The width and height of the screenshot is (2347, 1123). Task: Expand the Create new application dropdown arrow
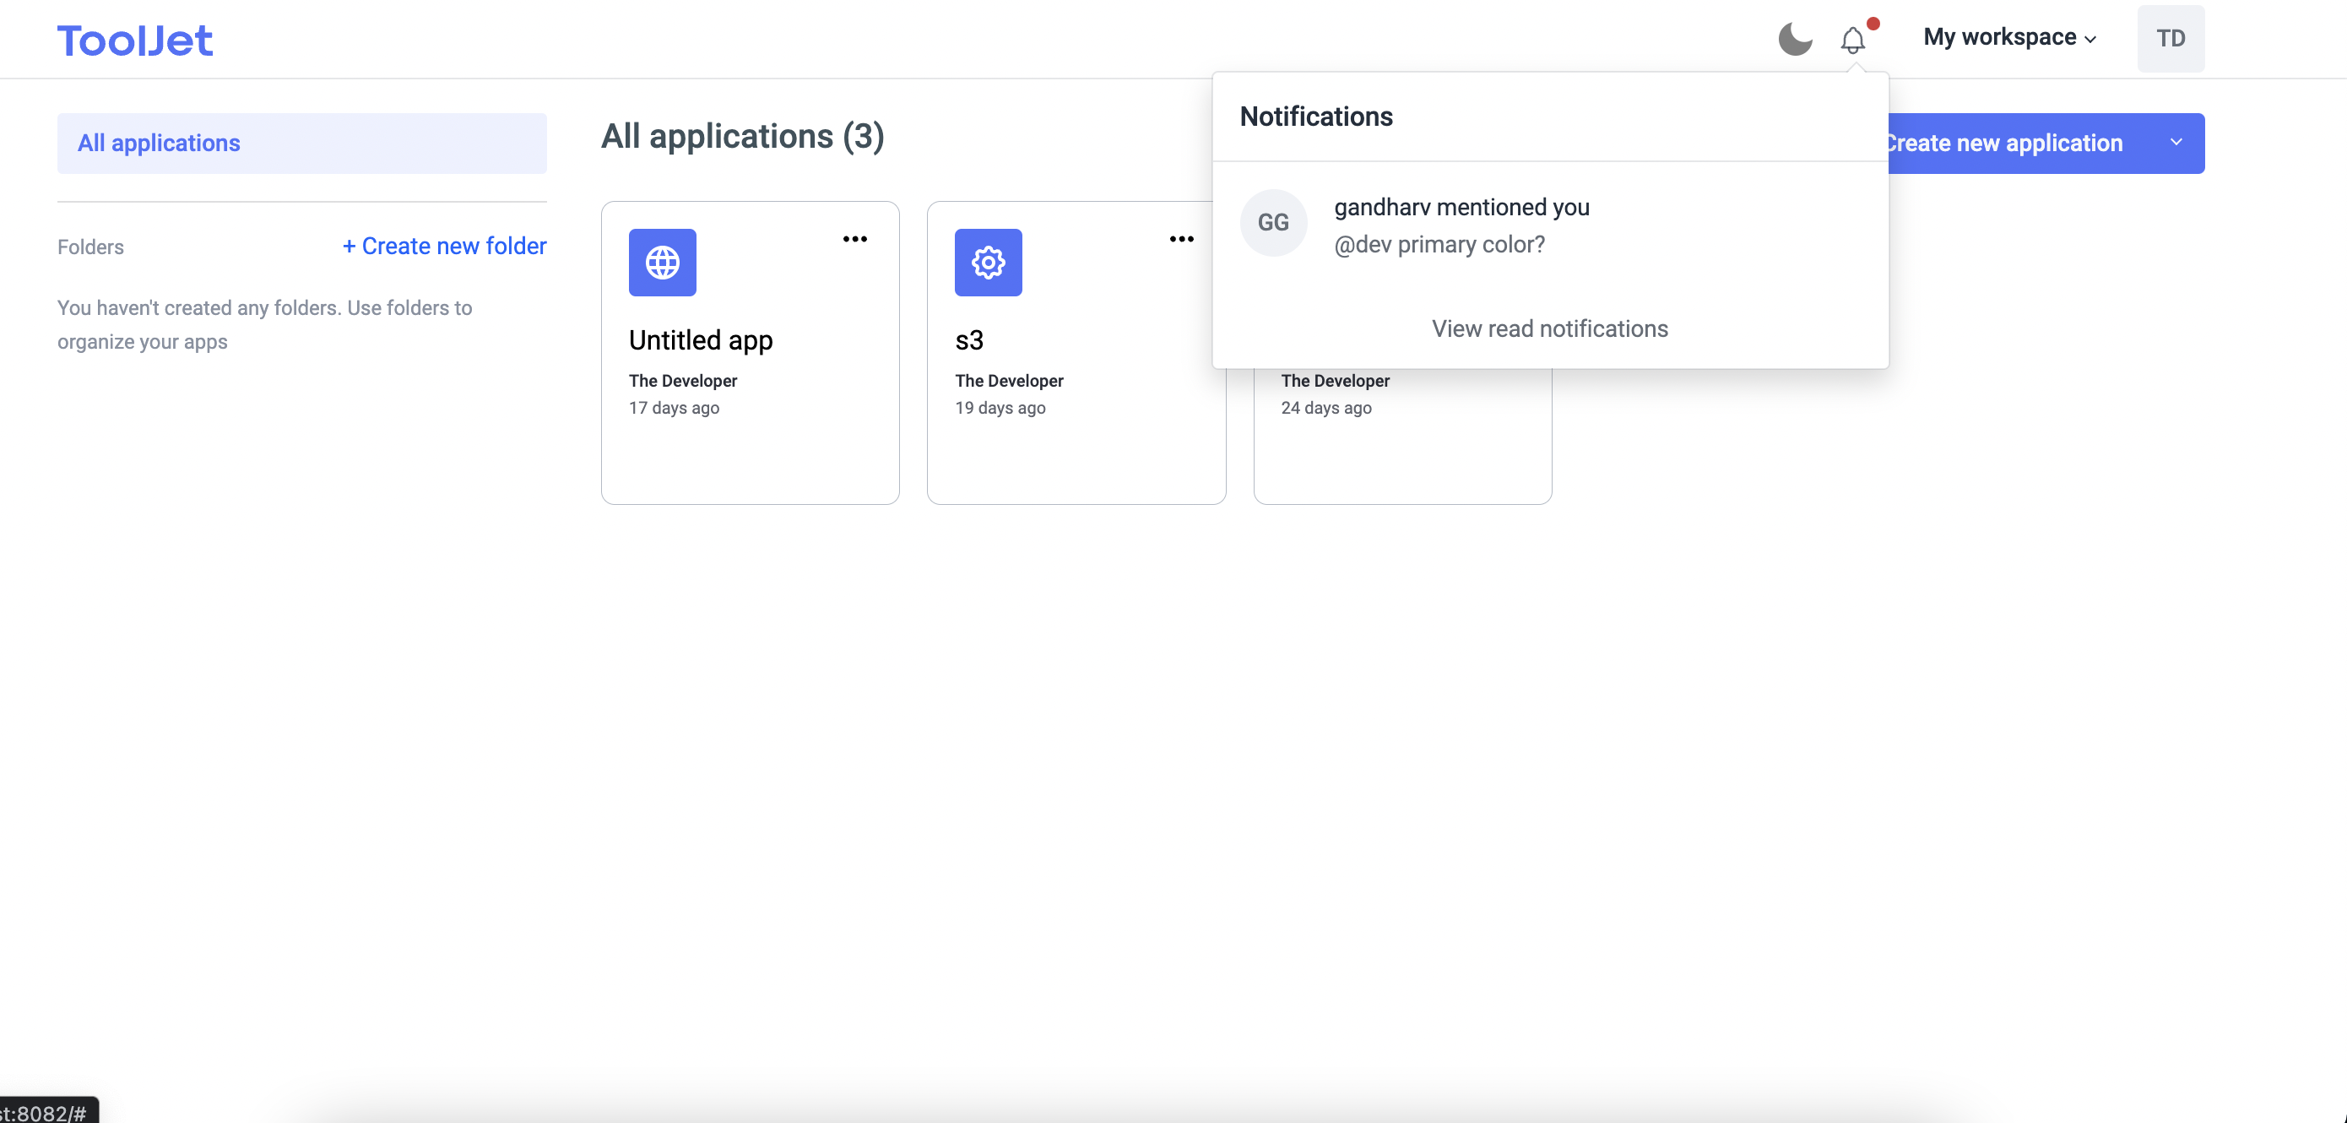[2176, 143]
